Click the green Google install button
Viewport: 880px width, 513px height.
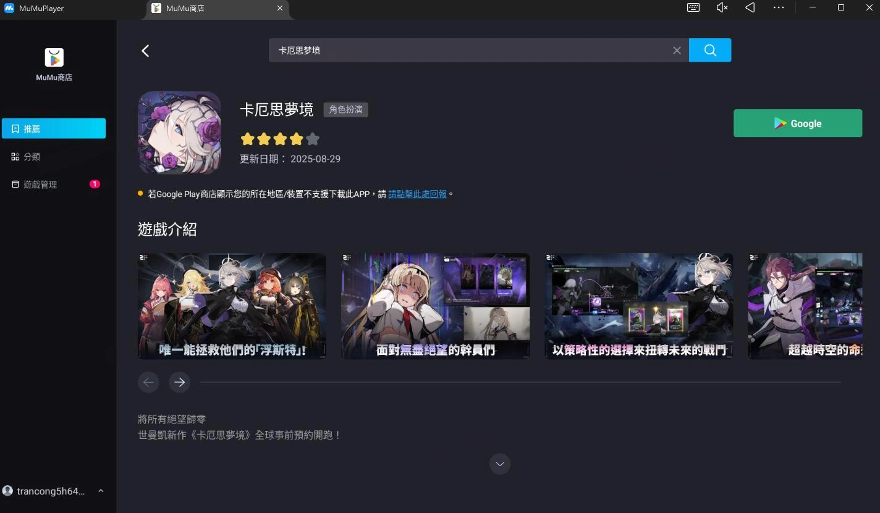(797, 123)
